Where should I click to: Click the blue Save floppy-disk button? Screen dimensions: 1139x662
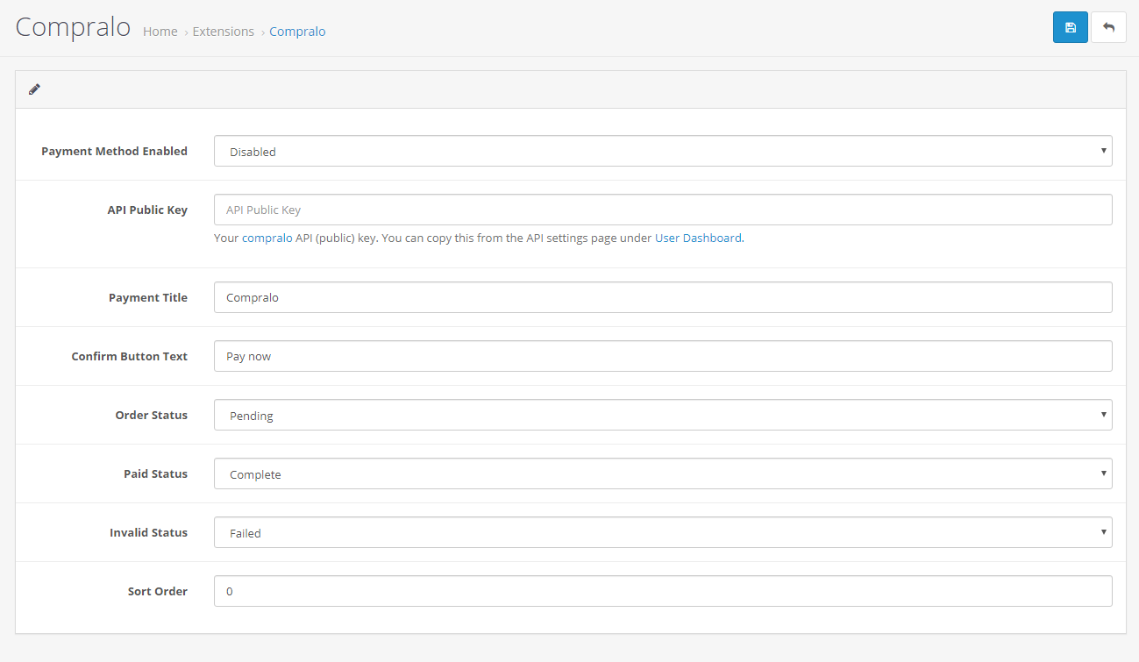point(1070,27)
